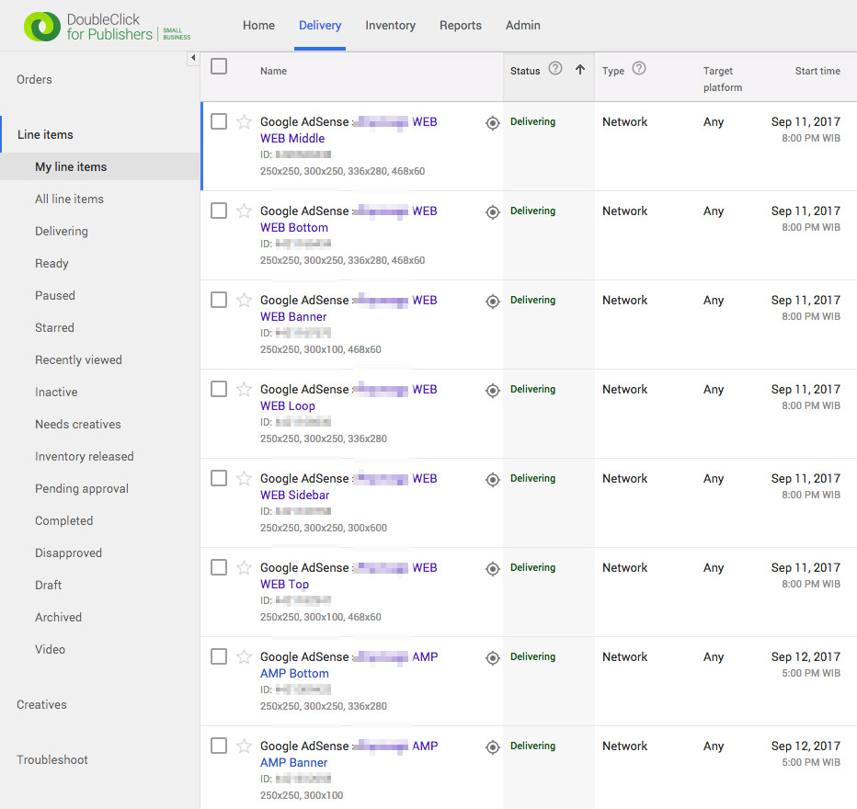Select the Delivery tab
The width and height of the screenshot is (857, 809).
click(x=320, y=25)
